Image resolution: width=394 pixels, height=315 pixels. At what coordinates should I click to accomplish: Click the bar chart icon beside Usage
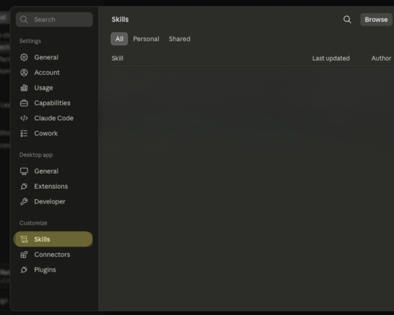coord(24,87)
